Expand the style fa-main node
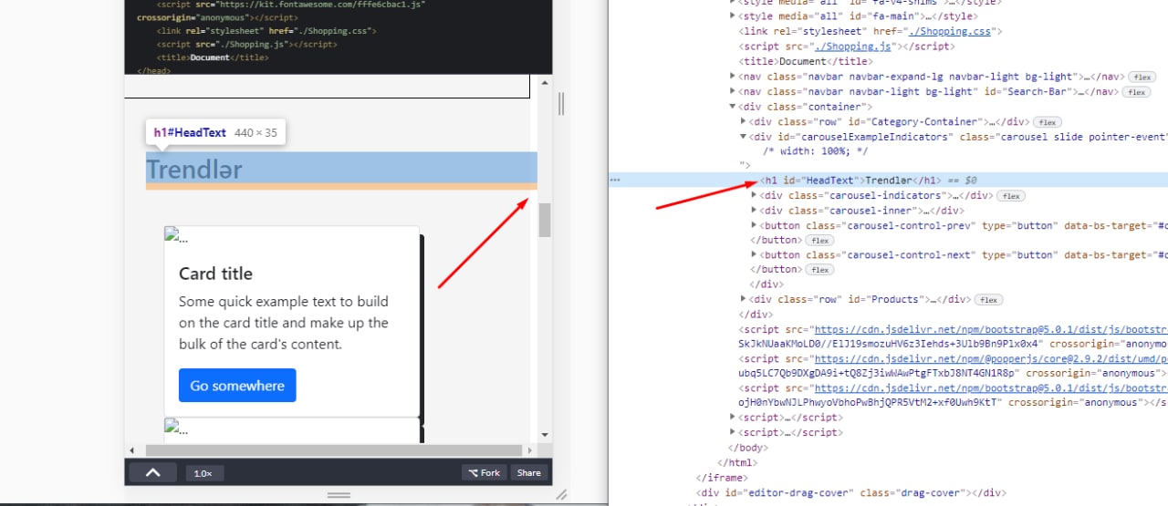 click(733, 15)
